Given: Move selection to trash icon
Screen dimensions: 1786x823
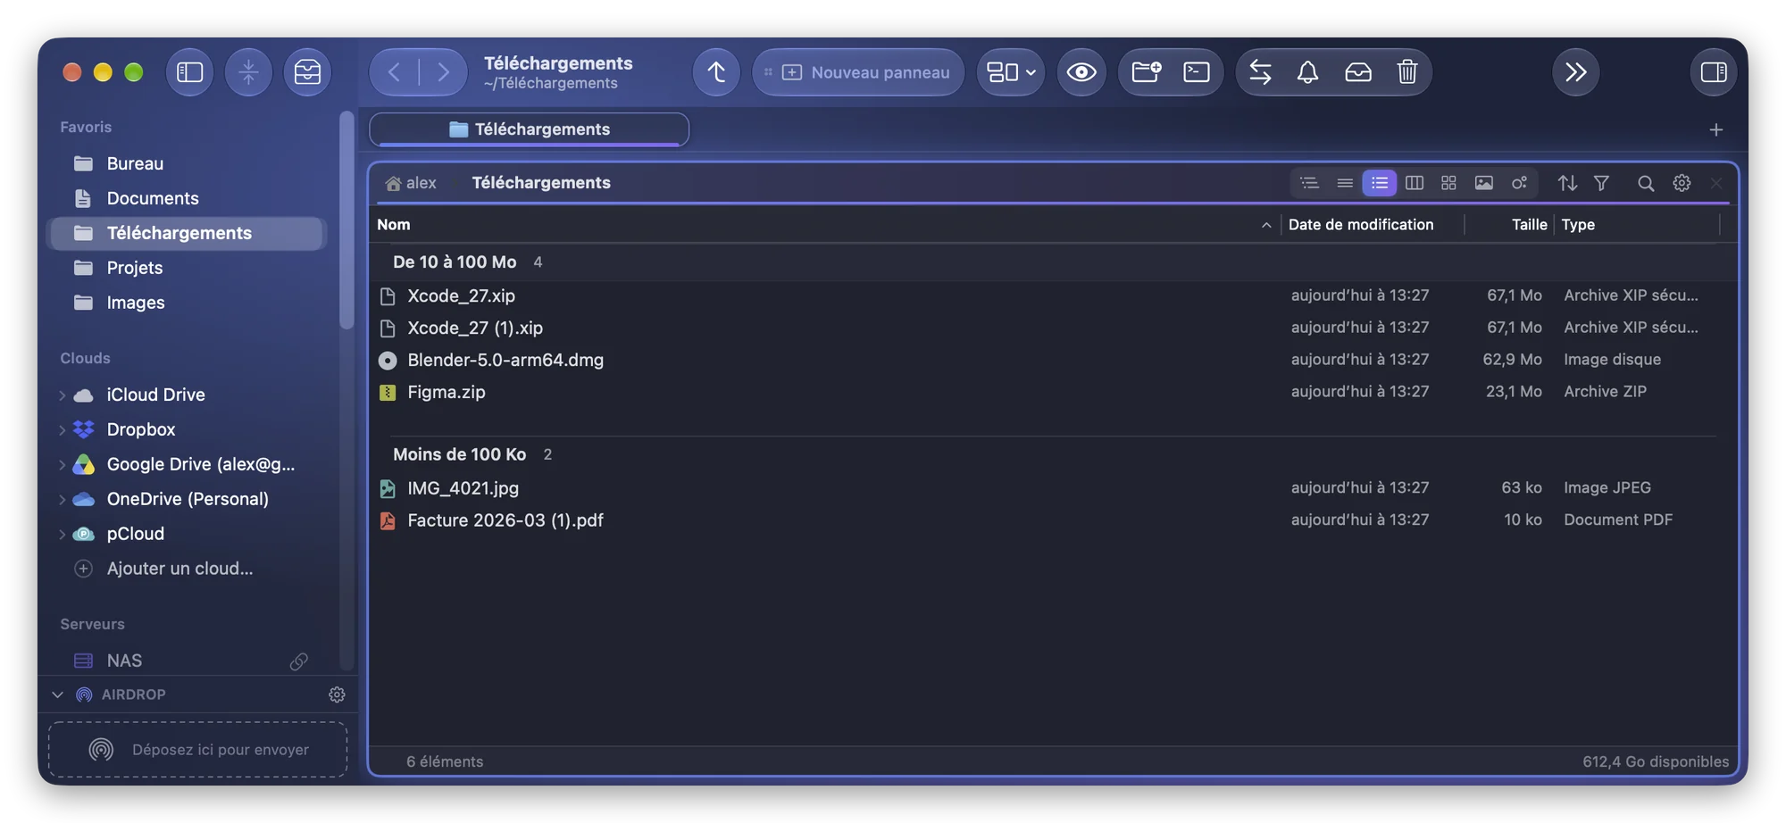Looking at the screenshot, I should click(1406, 72).
